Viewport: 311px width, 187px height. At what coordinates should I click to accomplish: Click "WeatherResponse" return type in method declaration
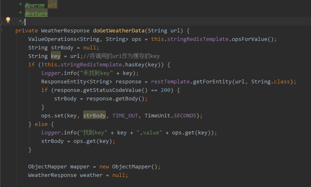[65, 31]
